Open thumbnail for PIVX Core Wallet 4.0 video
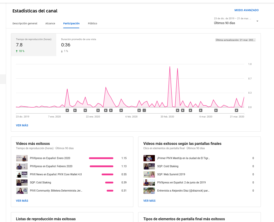 pos(22,174)
